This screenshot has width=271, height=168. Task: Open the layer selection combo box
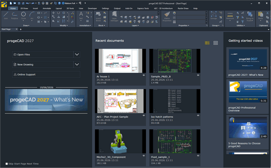coord(139,13)
